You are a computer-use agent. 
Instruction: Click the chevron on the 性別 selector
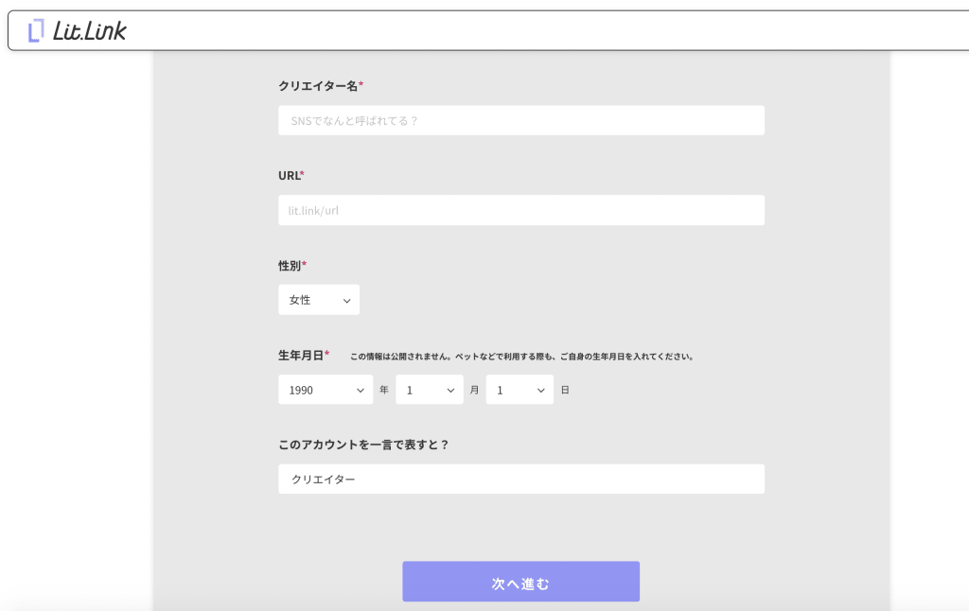click(x=347, y=299)
